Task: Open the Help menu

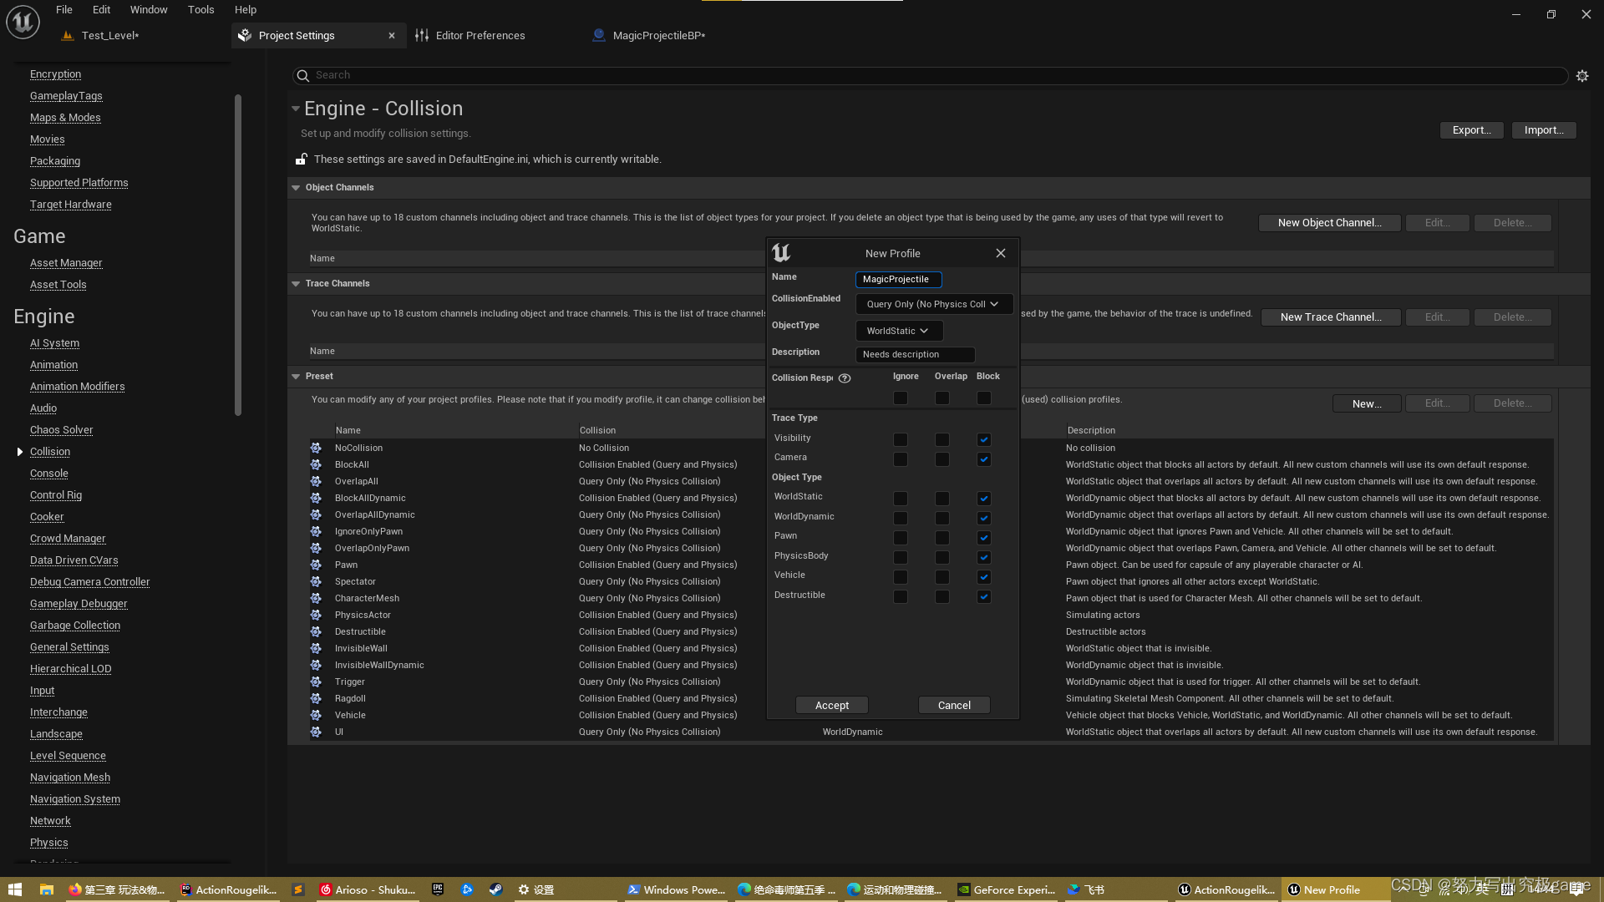Action: pyautogui.click(x=246, y=10)
